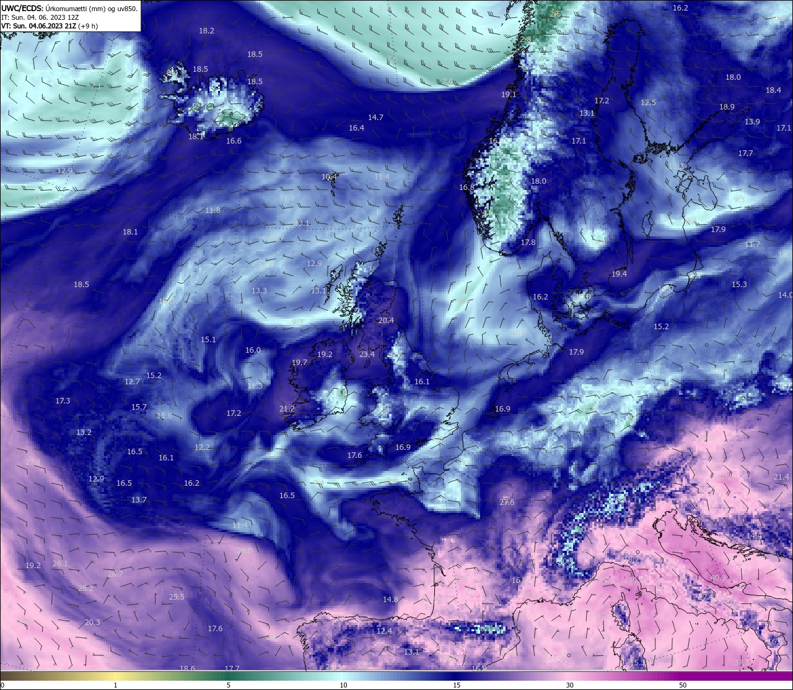Click the 19.1 value off the Norwegian coast
This screenshot has height=690, width=793.
[x=509, y=95]
